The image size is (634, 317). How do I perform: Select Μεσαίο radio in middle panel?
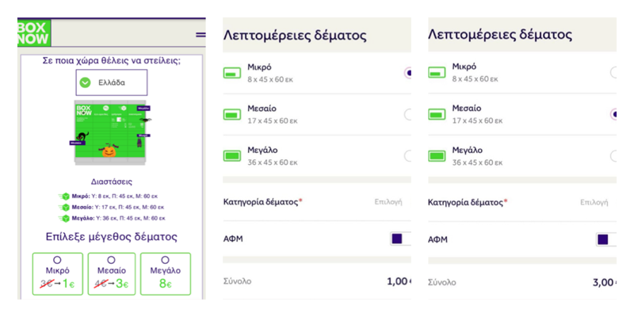407,114
